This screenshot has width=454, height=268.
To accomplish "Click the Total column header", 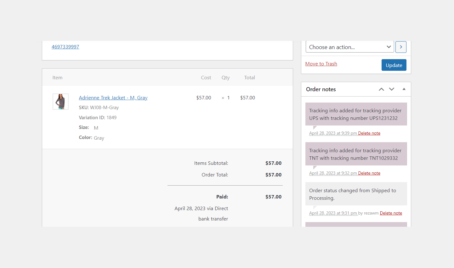I will (x=250, y=78).
